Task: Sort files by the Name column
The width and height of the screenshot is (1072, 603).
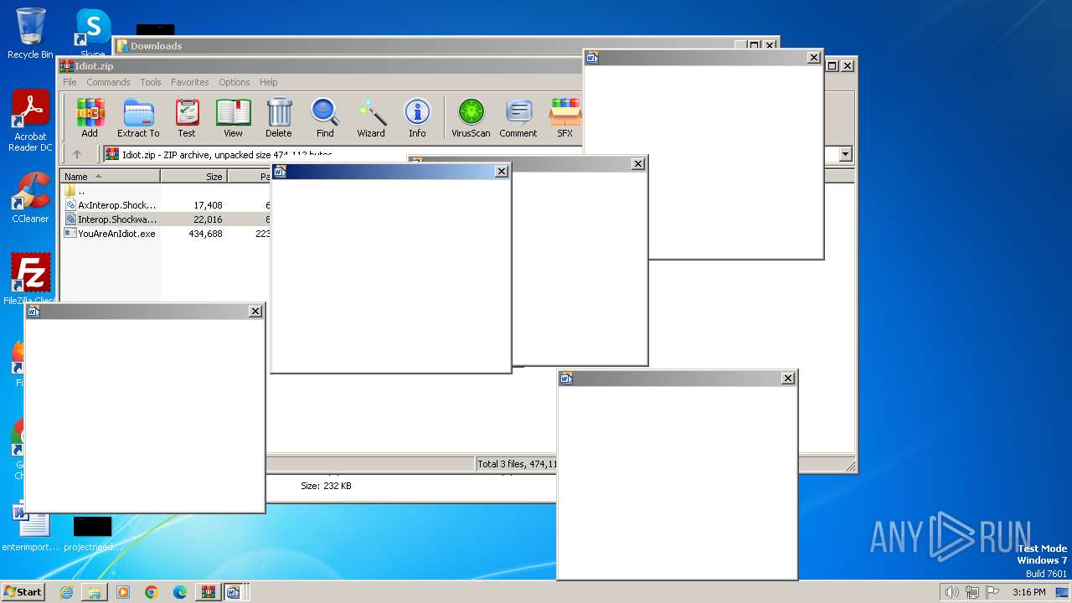Action: coord(110,177)
